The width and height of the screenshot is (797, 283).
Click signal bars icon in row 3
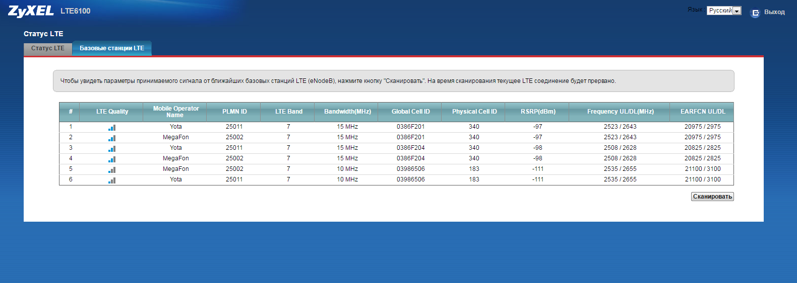[x=112, y=148]
